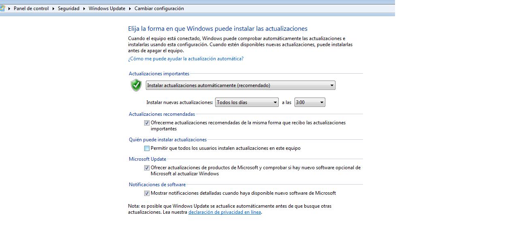Screen dimensions: 521x251
Task: Expand breadcrumb arrow after Windows Update
Action: click(130, 9)
